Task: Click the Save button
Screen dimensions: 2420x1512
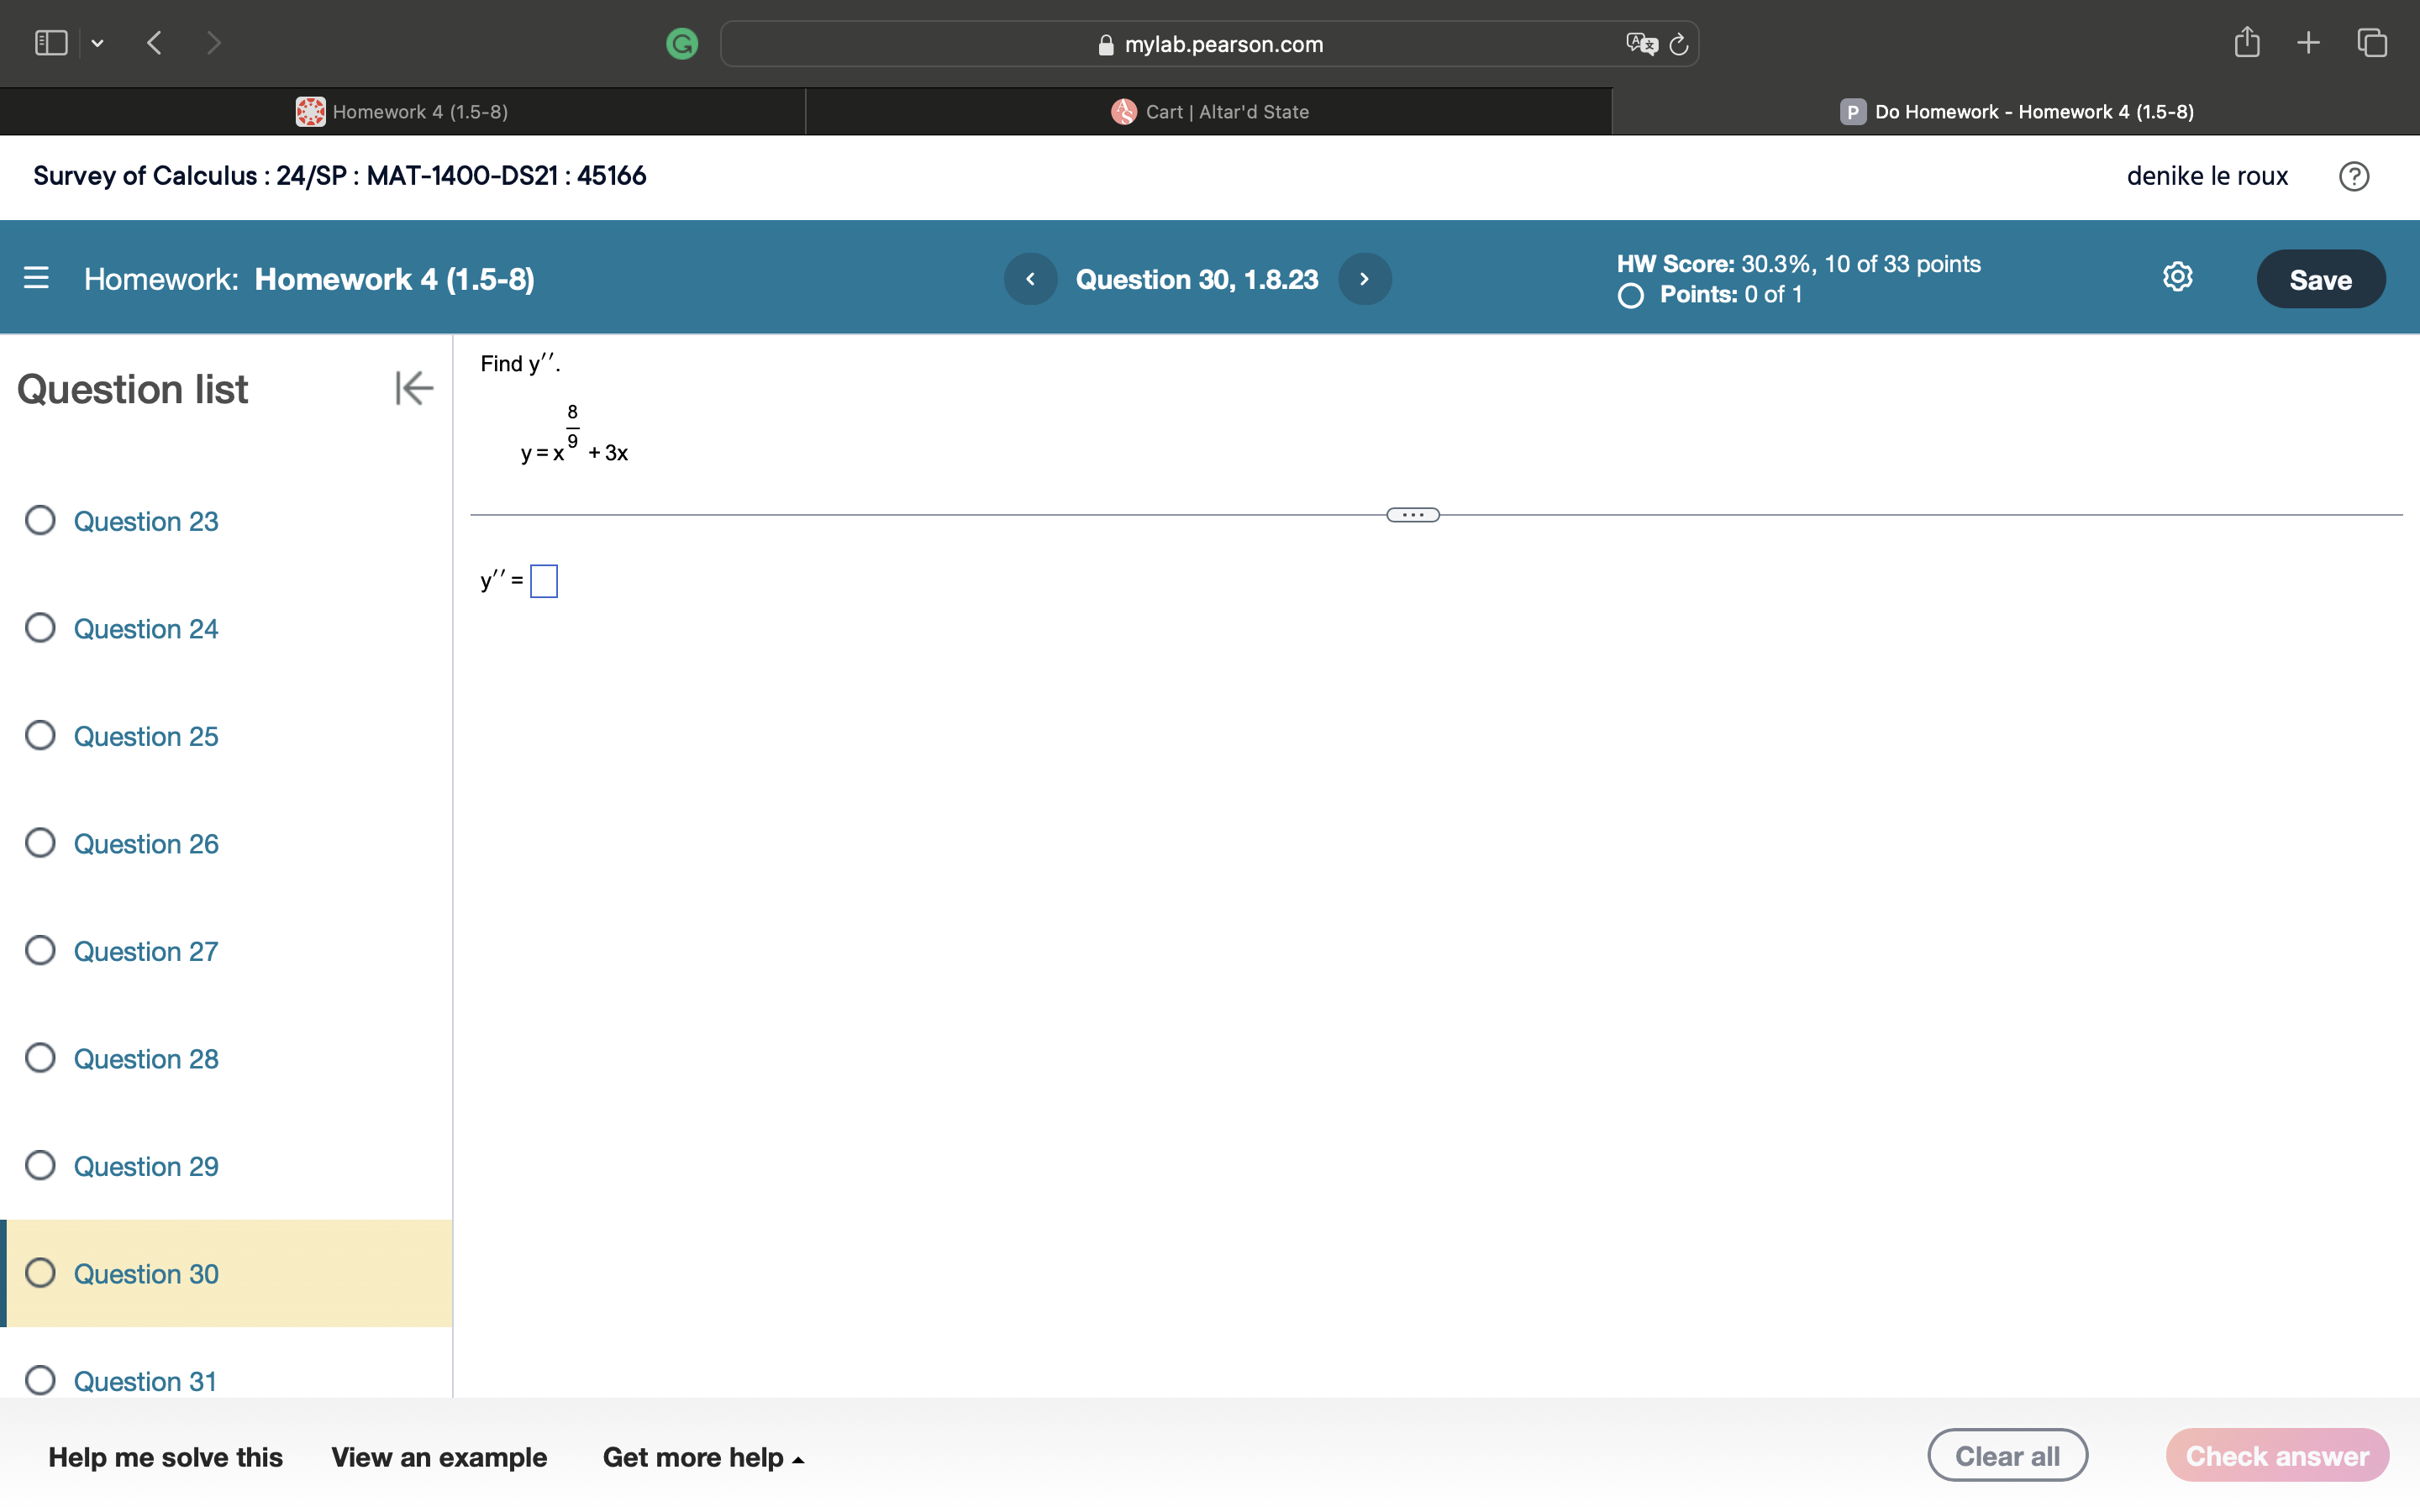Action: 2320,278
